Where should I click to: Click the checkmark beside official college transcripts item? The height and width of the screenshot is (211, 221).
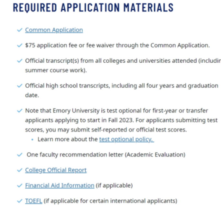point(19,61)
